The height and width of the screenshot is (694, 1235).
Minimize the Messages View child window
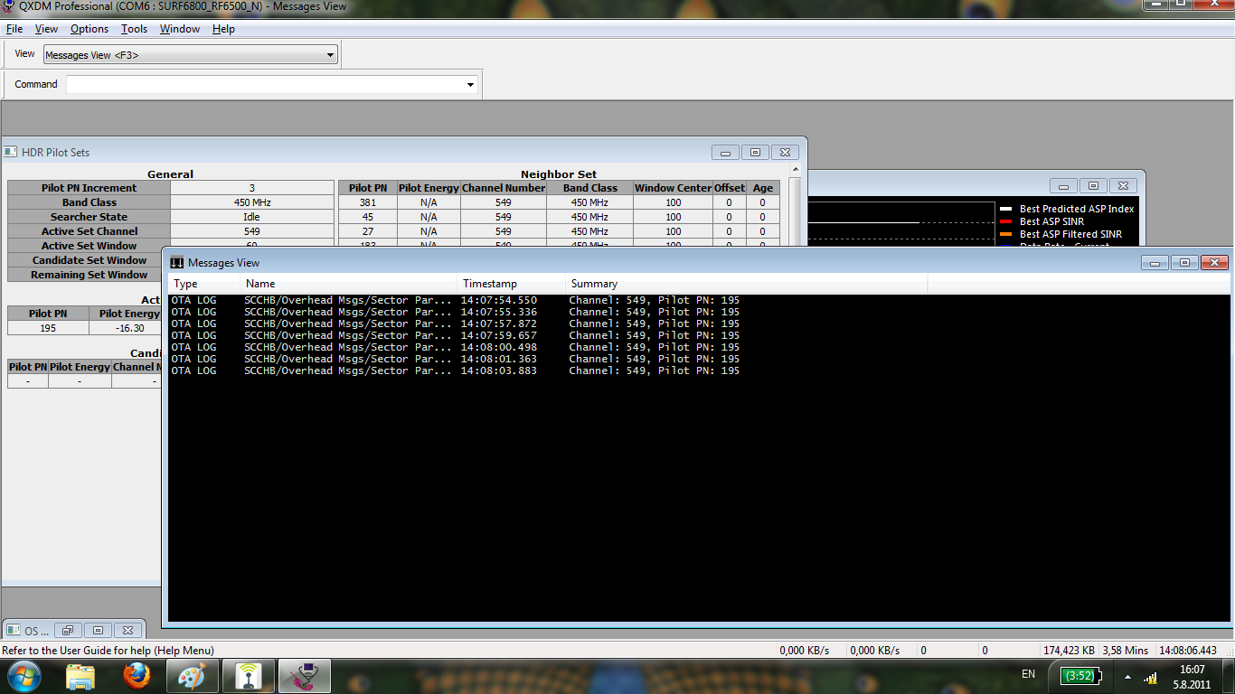(1155, 263)
